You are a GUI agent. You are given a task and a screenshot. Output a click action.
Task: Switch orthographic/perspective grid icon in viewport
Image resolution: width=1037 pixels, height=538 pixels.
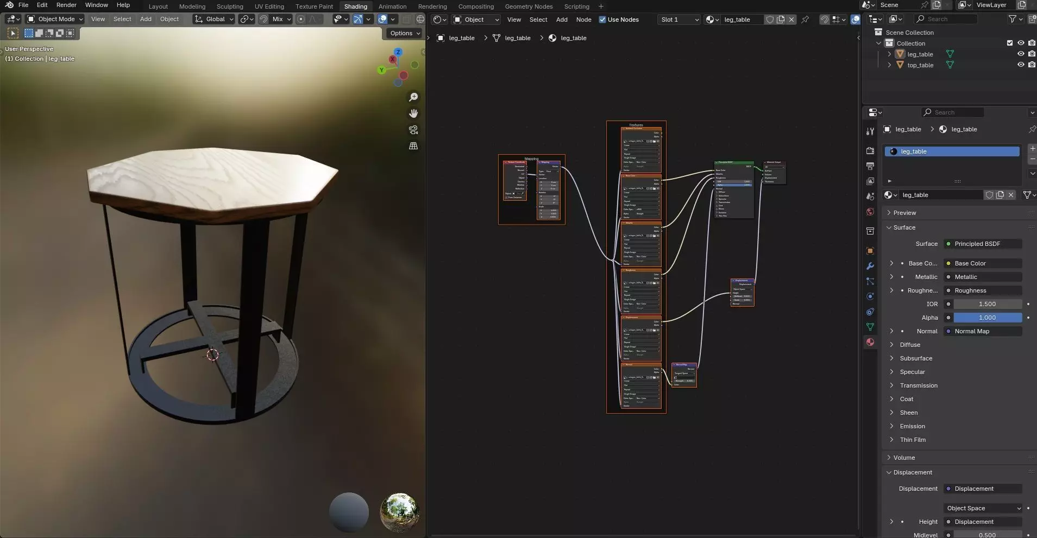point(413,146)
